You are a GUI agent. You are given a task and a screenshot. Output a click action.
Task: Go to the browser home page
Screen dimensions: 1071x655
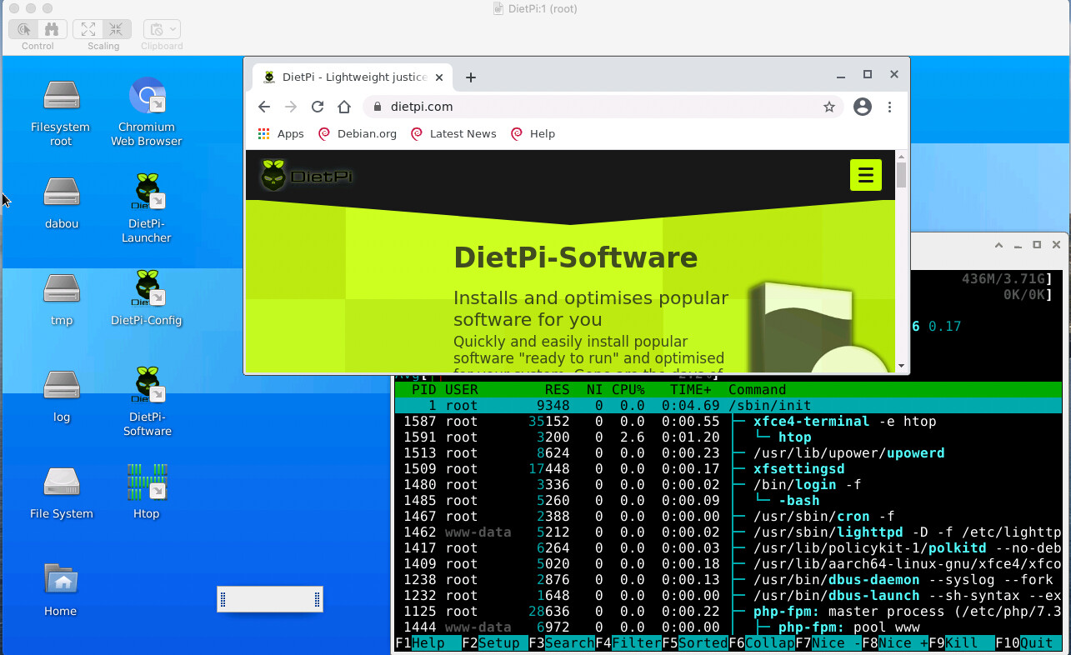(344, 107)
